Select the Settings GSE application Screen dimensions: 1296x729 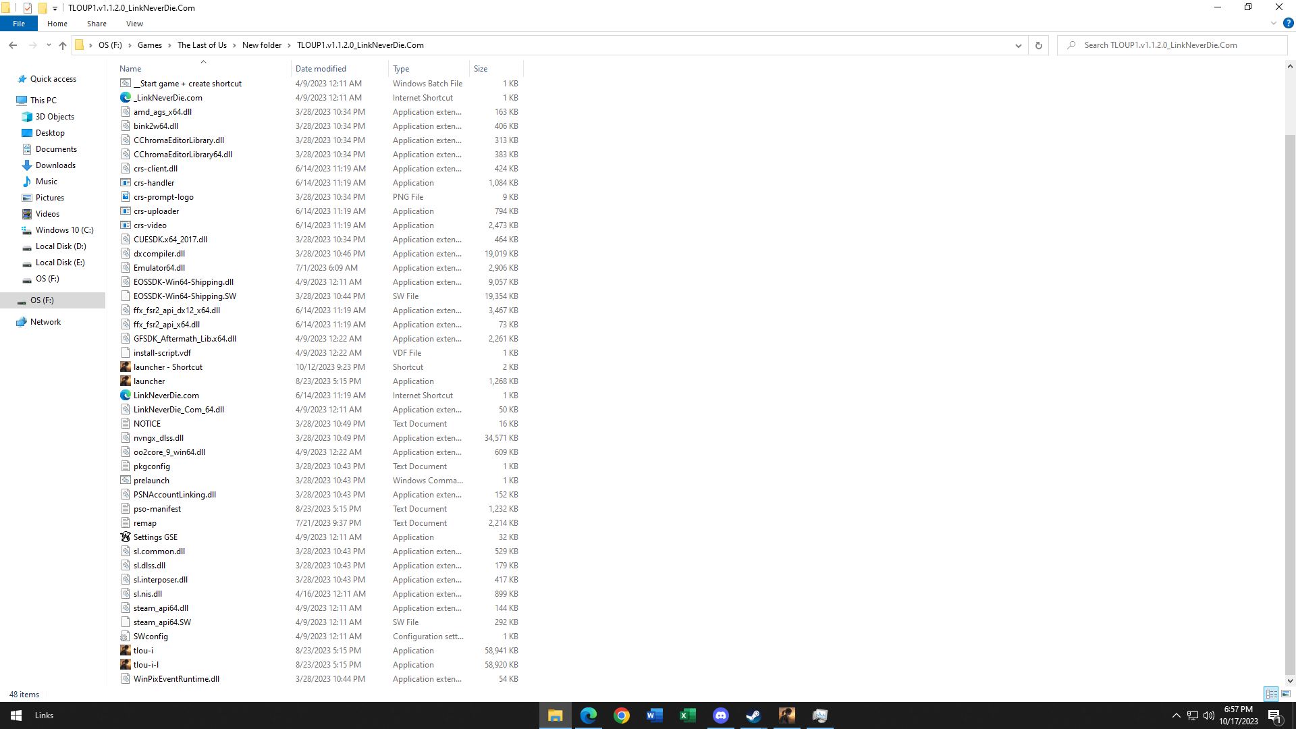155,537
